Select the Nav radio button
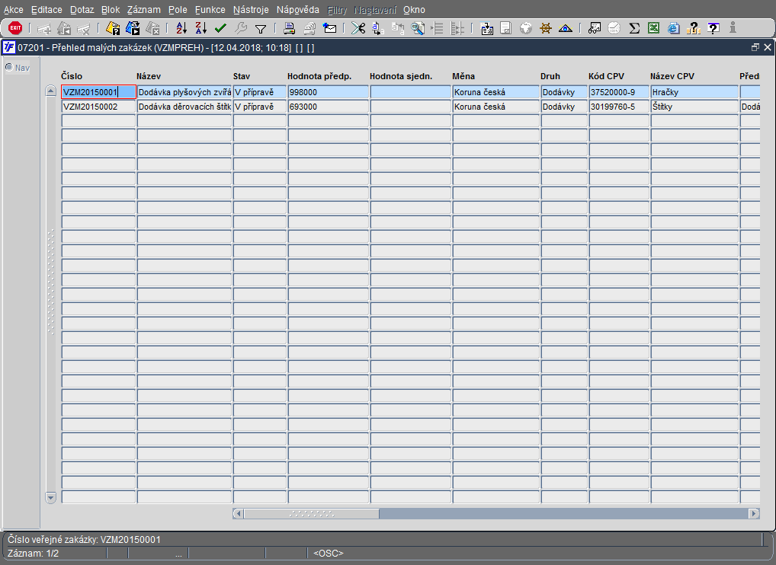Viewport: 776px width, 565px height. (x=9, y=67)
